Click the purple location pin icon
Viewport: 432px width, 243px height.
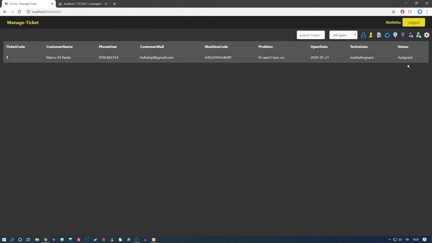pos(403,35)
